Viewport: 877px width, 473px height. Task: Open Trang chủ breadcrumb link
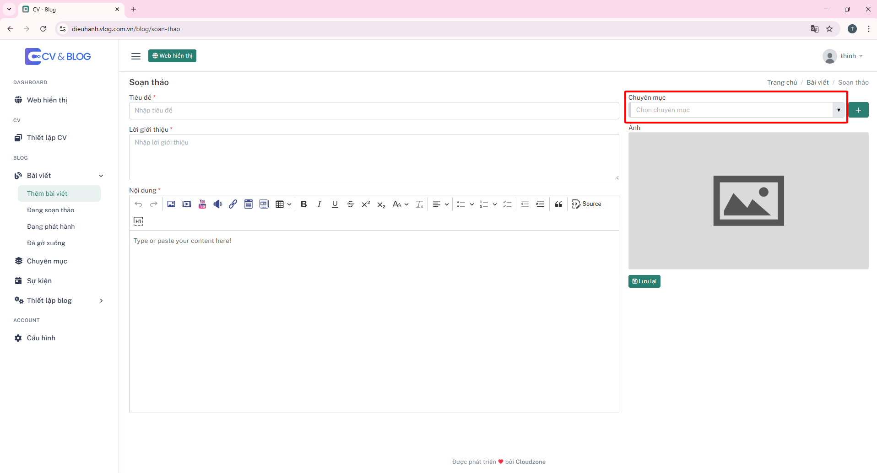[782, 82]
